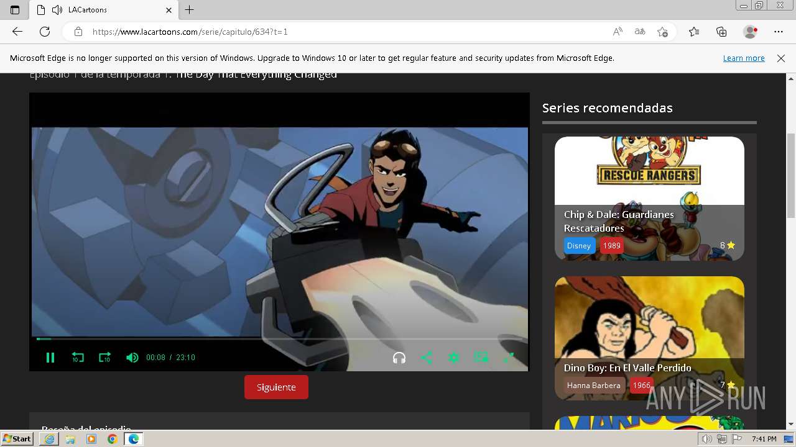Dismiss the Edge unsupported notification bar
This screenshot has height=447, width=796.
(781, 58)
